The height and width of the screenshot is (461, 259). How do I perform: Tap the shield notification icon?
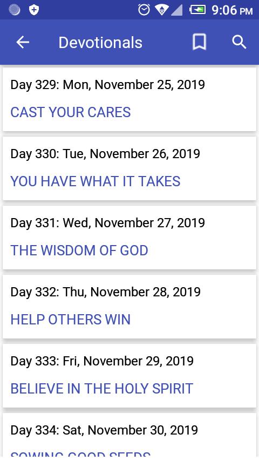click(34, 10)
